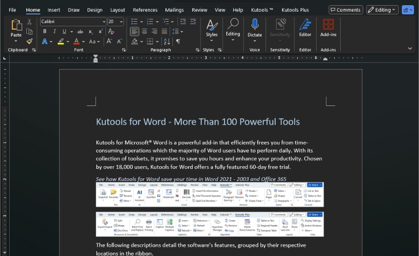Viewport: 419px width, 256px height.
Task: Align text left
Action: tap(135, 31)
